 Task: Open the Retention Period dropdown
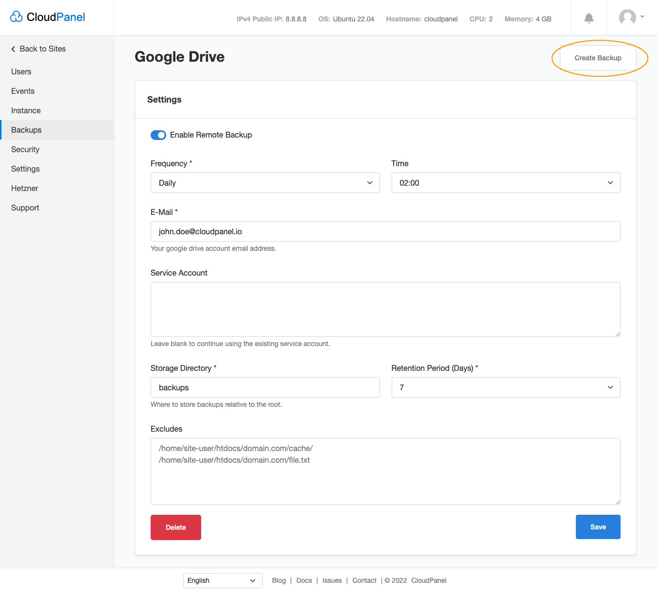[x=505, y=387]
